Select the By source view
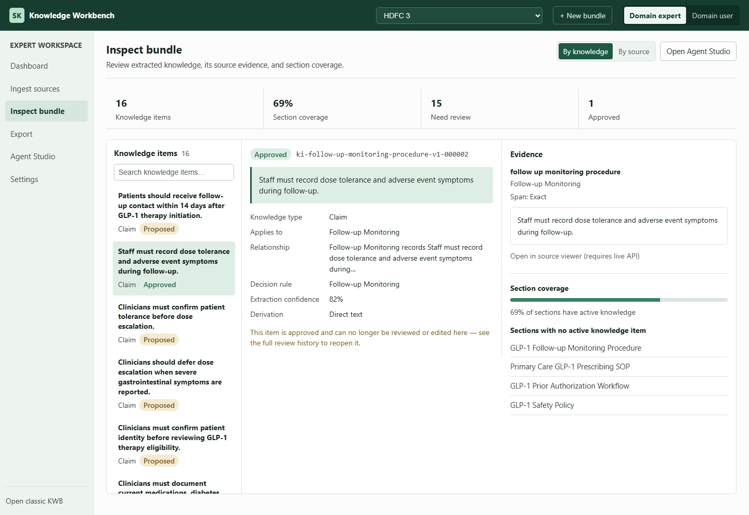749x515 pixels. 634,51
